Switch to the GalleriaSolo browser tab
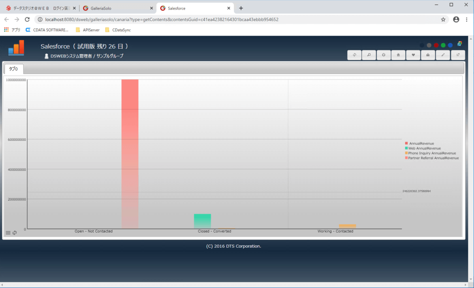Image resolution: width=474 pixels, height=288 pixels. pyautogui.click(x=118, y=8)
